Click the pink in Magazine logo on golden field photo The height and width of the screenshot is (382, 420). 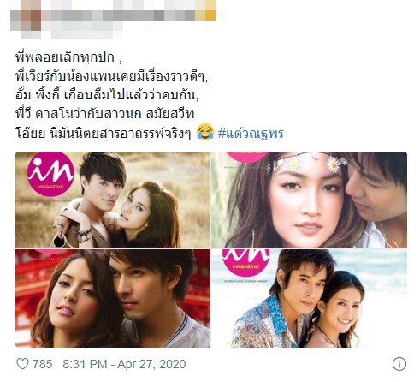pos(50,174)
